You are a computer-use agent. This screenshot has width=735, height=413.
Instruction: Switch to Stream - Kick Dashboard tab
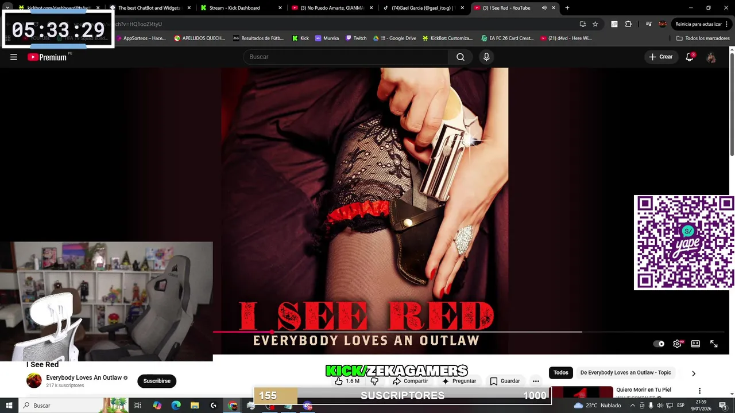241,8
